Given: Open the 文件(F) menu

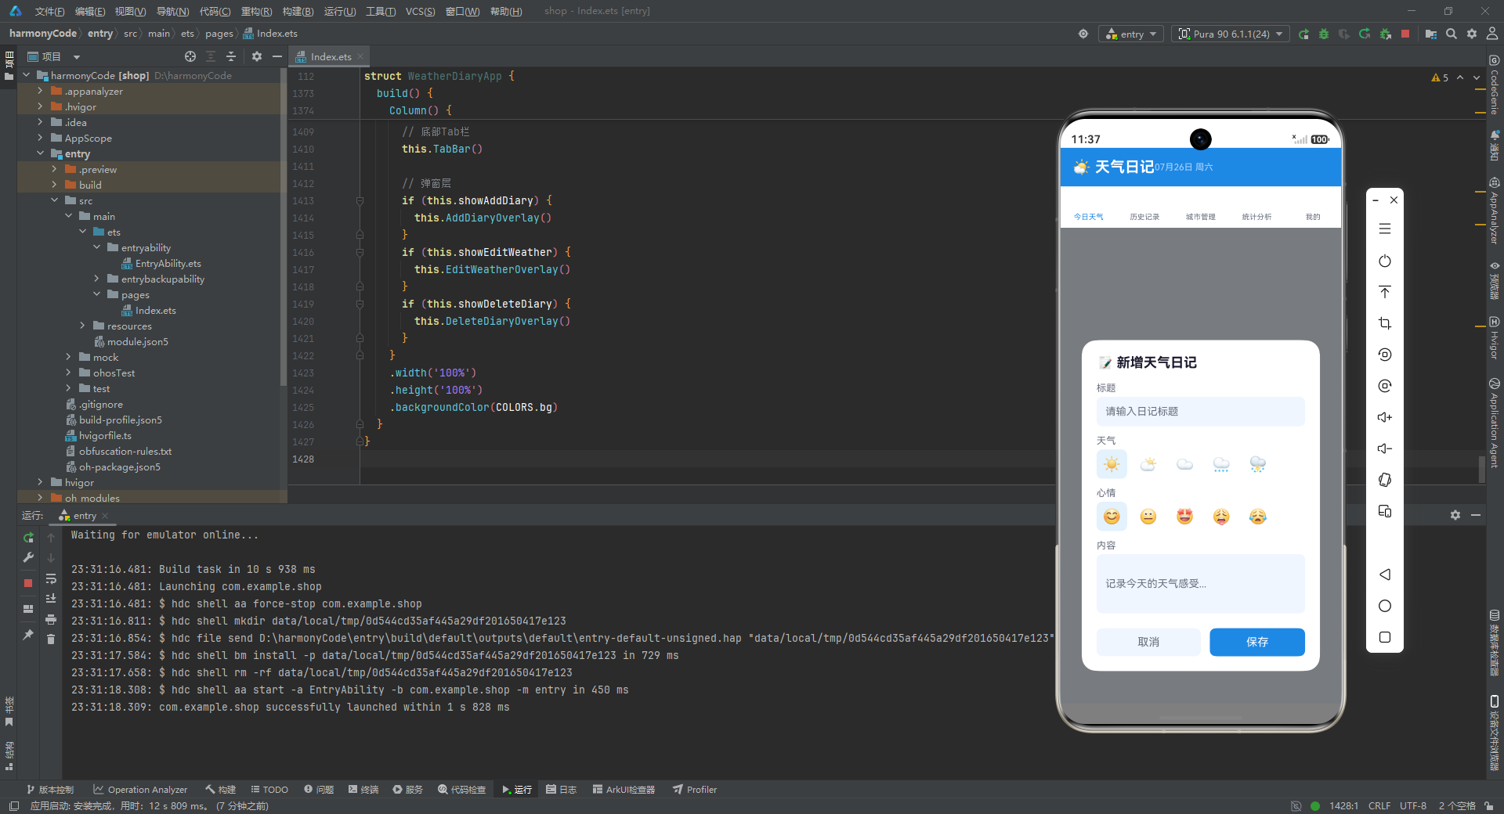Looking at the screenshot, I should tap(49, 11).
